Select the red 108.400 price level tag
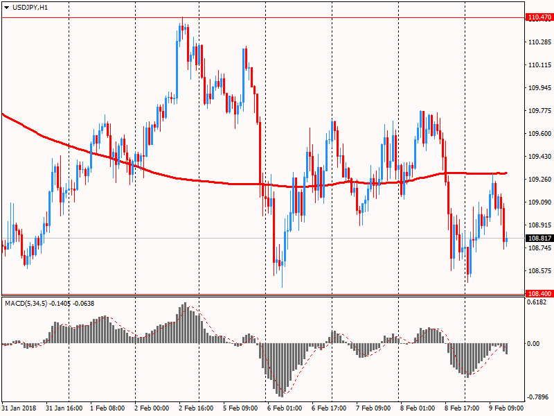 click(x=539, y=294)
